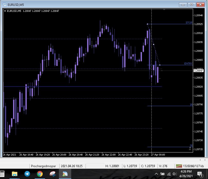Click the L: 1.20739 status value
Image resolution: width=208 pixels, height=179 pixels.
pyautogui.click(x=130, y=166)
